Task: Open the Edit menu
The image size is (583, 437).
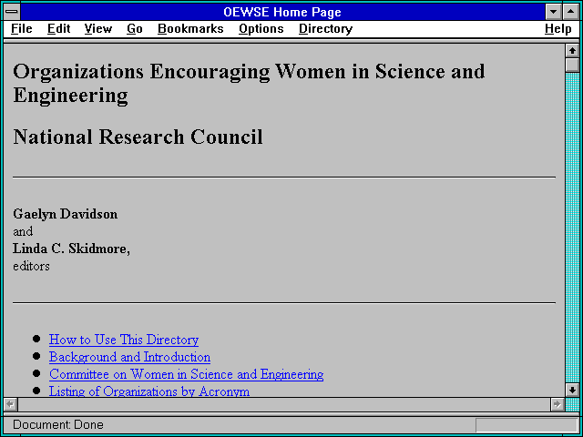Action: click(58, 29)
